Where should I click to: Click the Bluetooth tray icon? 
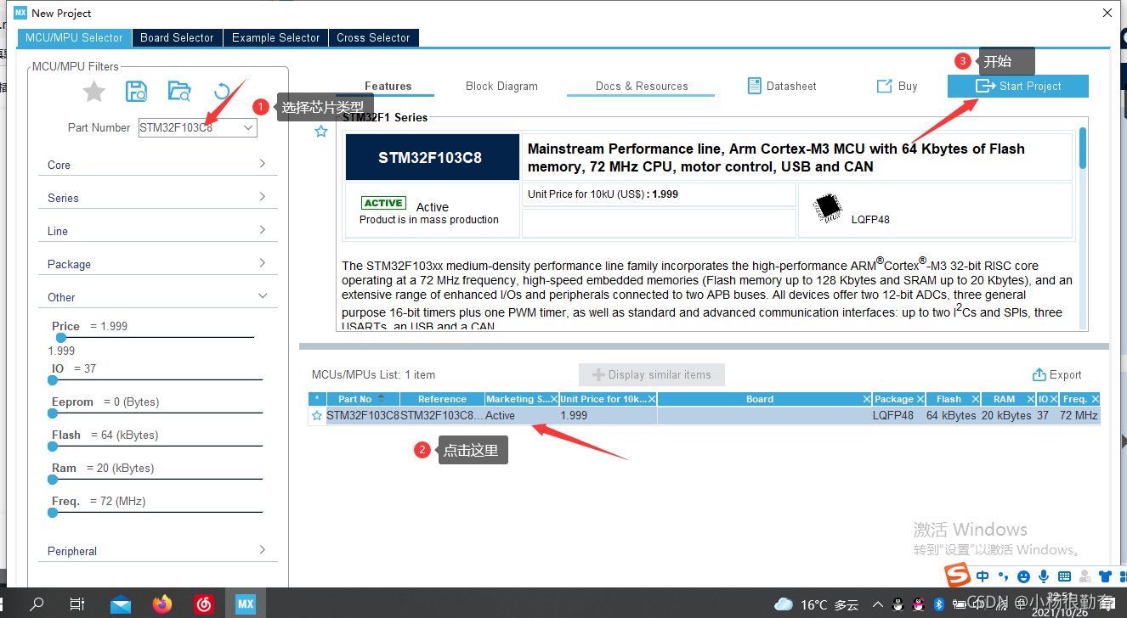point(939,604)
